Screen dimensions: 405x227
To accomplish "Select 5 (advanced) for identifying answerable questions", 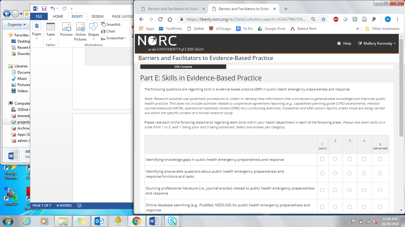I will (380, 173).
